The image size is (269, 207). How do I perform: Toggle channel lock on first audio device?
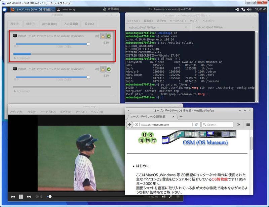pyautogui.click(x=103, y=36)
